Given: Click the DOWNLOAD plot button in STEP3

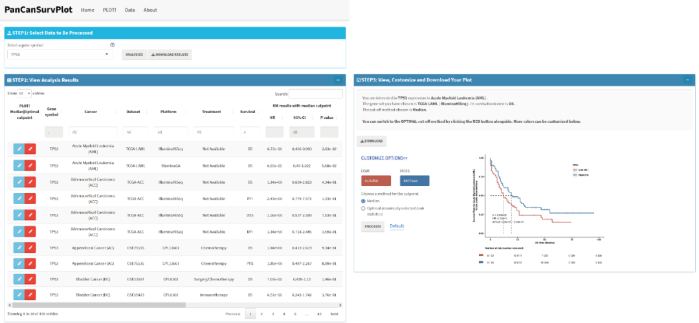Looking at the screenshot, I should pyautogui.click(x=372, y=141).
